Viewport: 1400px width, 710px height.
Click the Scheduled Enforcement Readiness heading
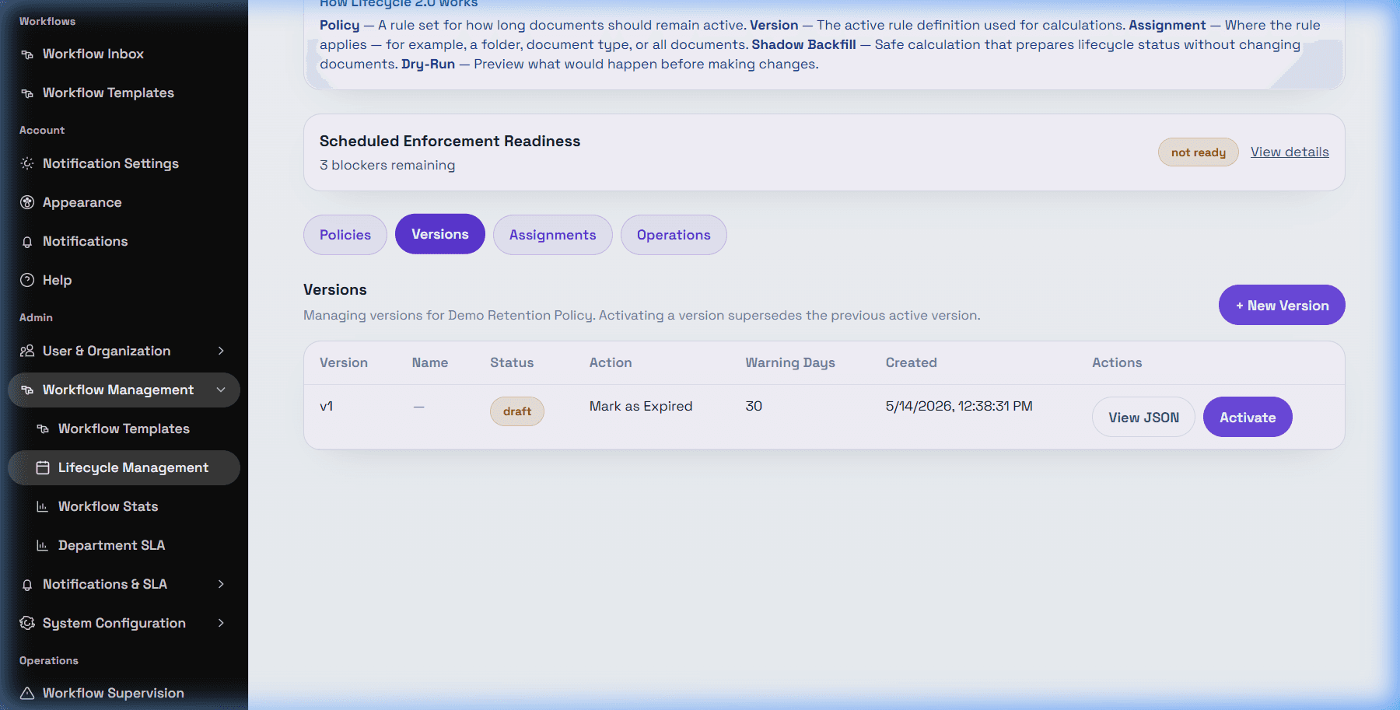tap(450, 141)
